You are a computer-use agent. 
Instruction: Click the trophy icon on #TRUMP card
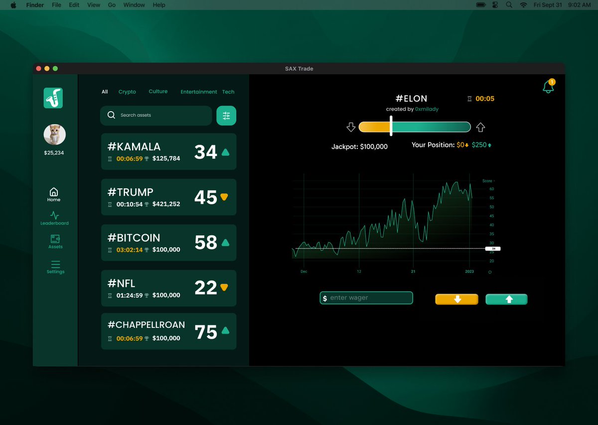[x=147, y=204]
